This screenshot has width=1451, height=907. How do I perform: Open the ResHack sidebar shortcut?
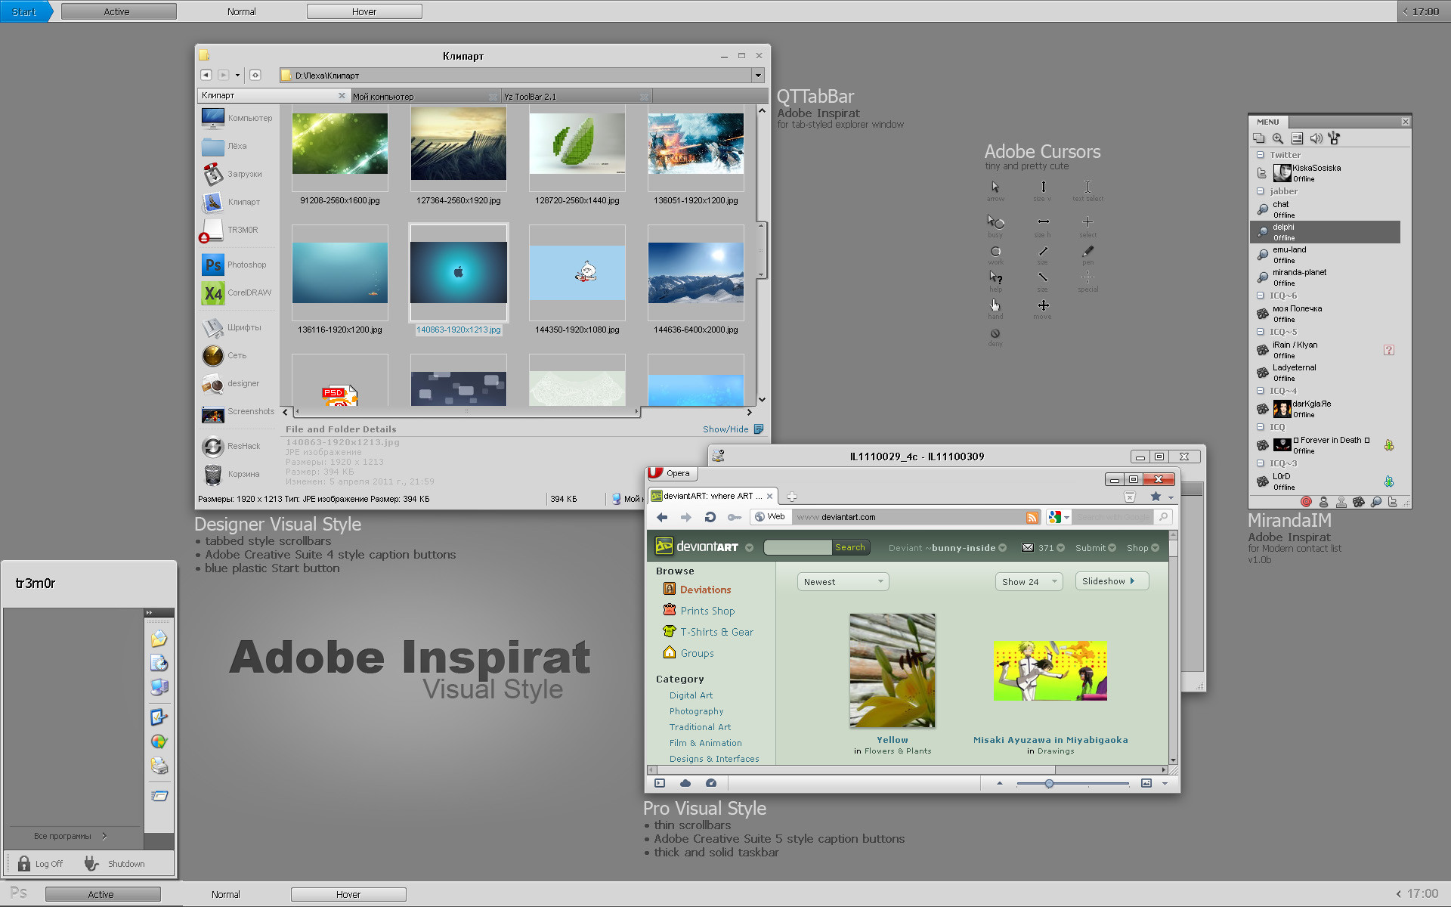pyautogui.click(x=232, y=446)
